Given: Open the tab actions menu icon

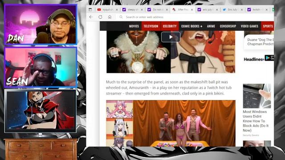Looking at the screenshot, I should [90, 10].
